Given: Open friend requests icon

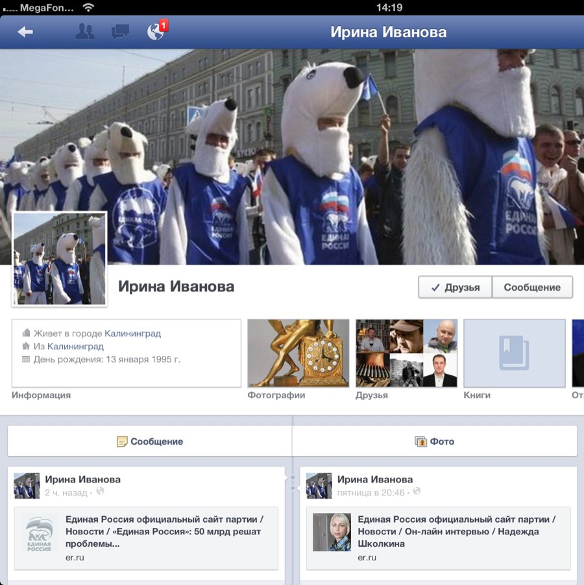Looking at the screenshot, I should point(85,32).
